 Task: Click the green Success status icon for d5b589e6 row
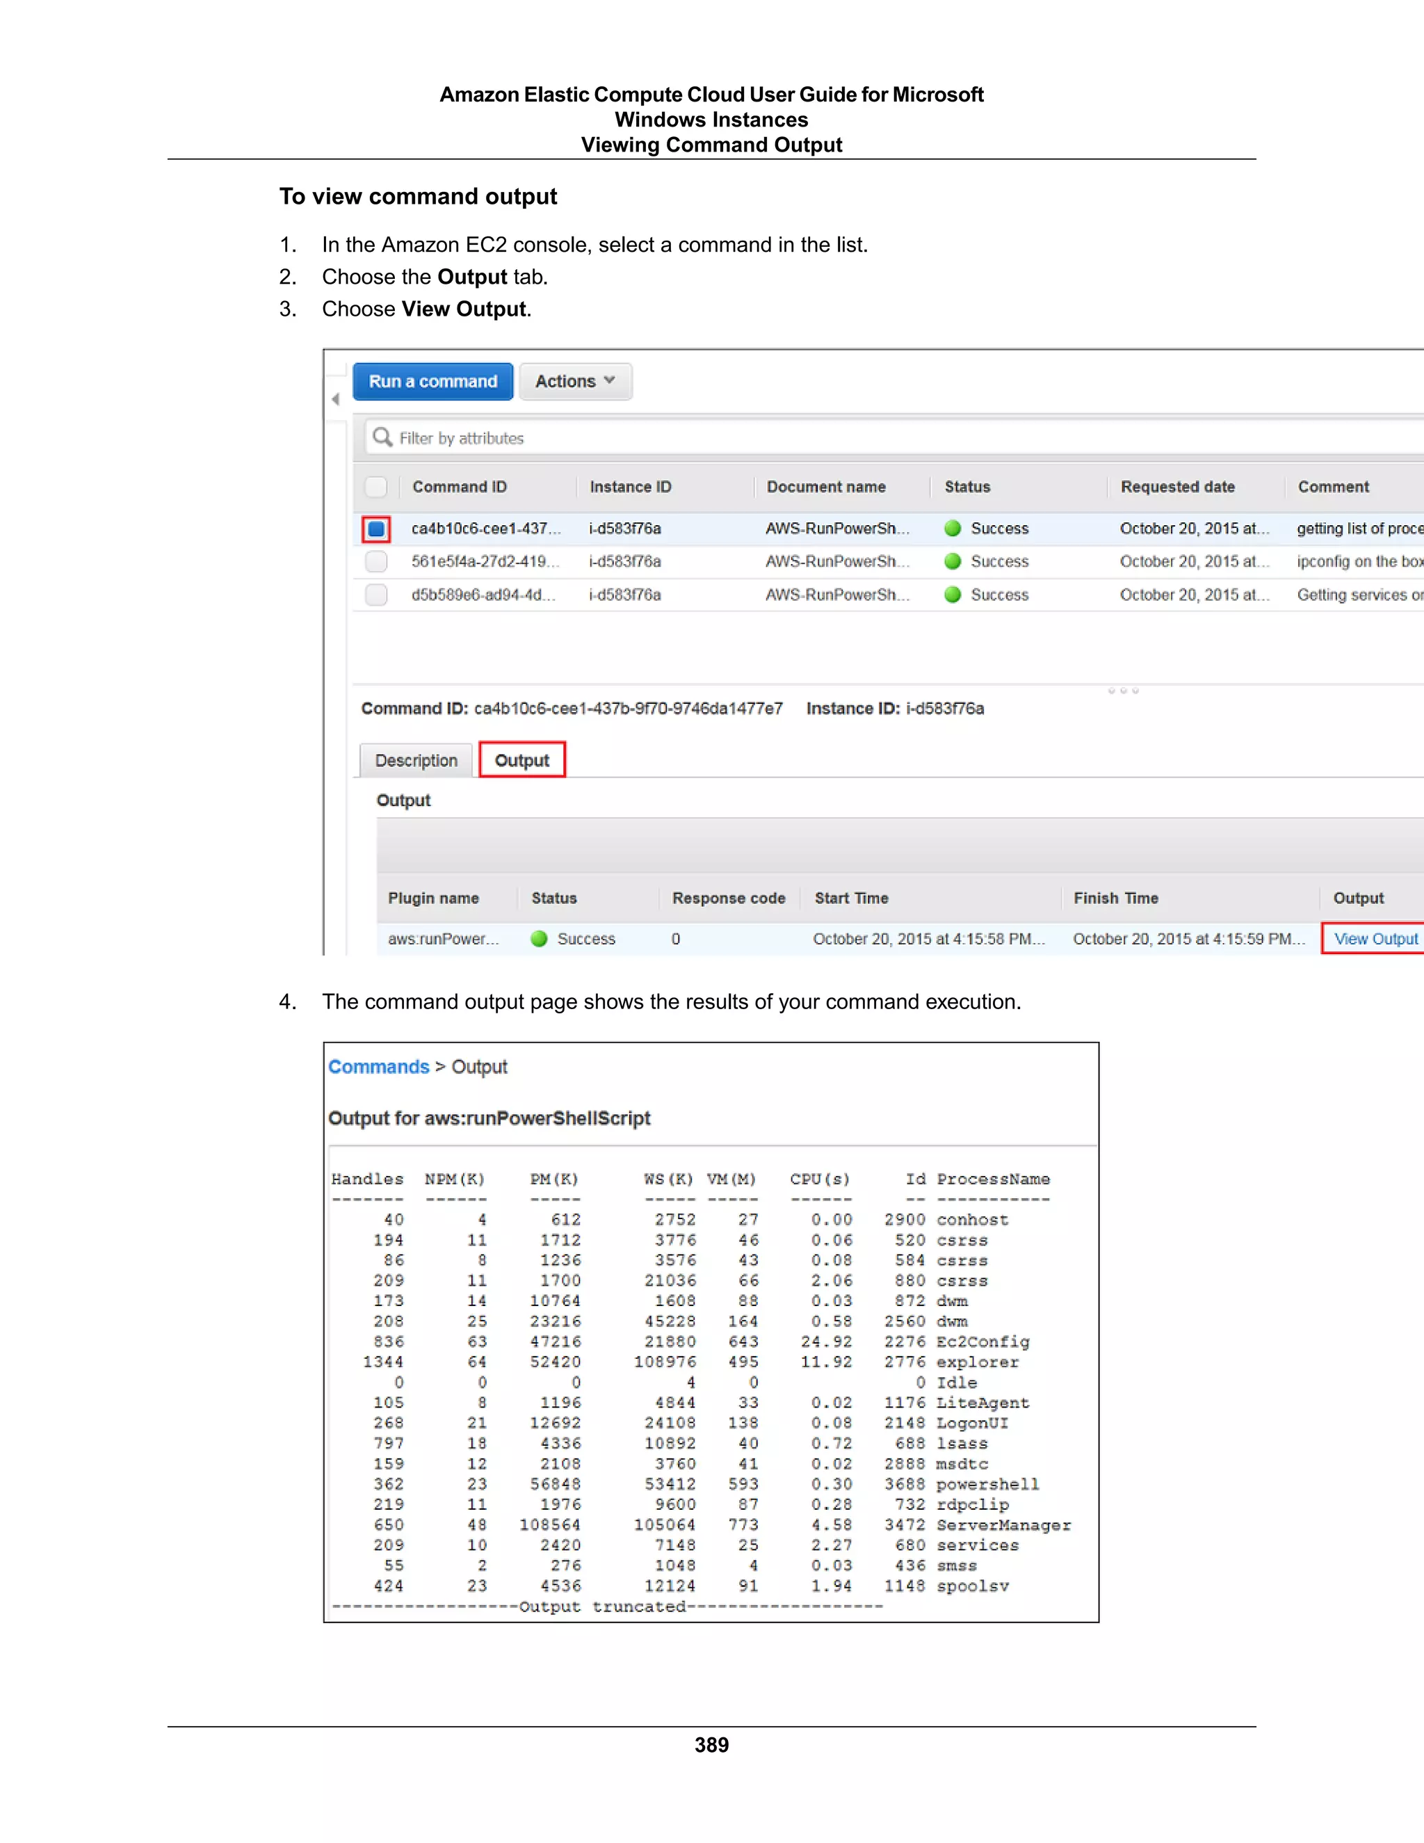pos(953,595)
